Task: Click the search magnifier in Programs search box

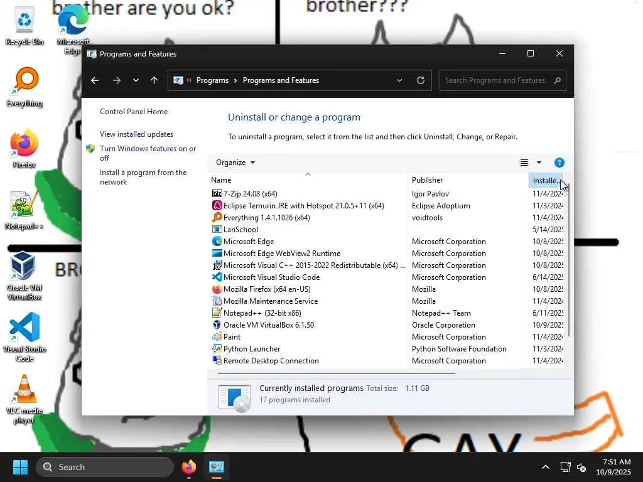Action: point(557,80)
